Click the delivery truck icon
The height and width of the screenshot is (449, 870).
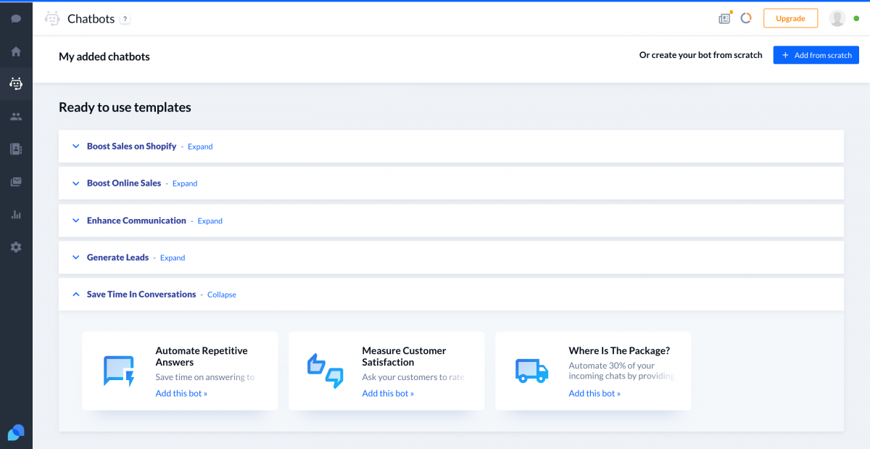click(531, 371)
